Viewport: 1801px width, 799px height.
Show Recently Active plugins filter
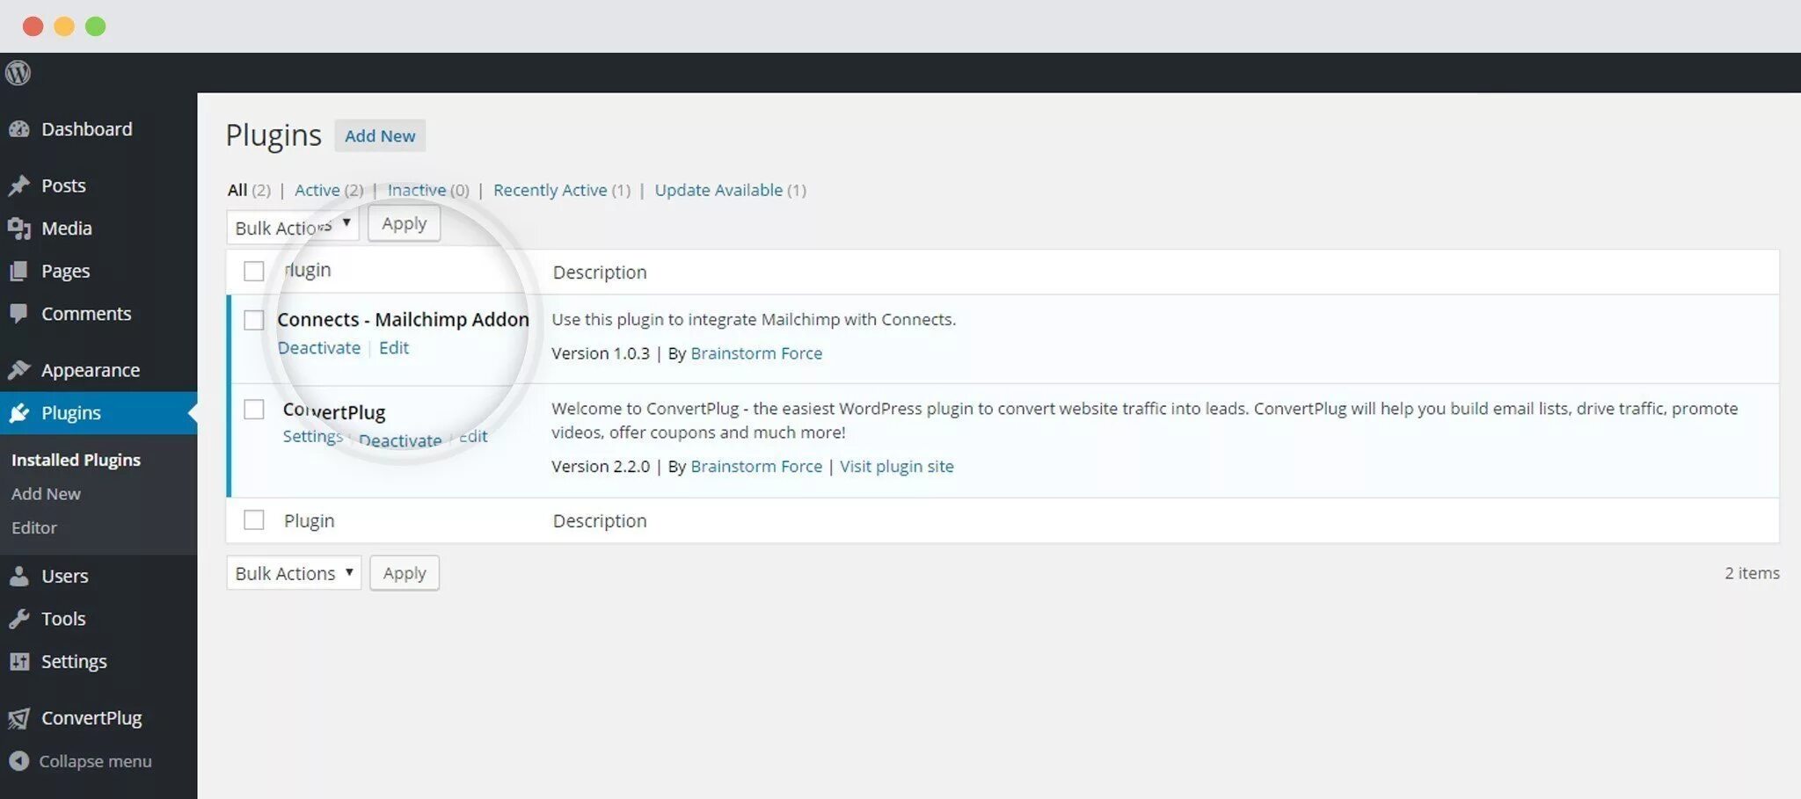point(550,190)
